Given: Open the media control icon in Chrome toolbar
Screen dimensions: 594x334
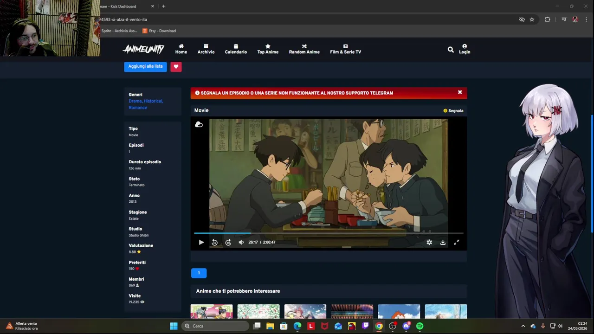Looking at the screenshot, I should click(564, 19).
